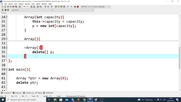Open the File menu

[x=2, y=4]
